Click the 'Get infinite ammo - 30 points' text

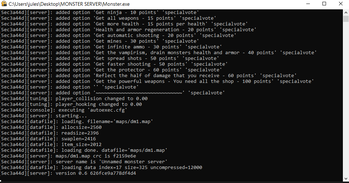pos(137,47)
